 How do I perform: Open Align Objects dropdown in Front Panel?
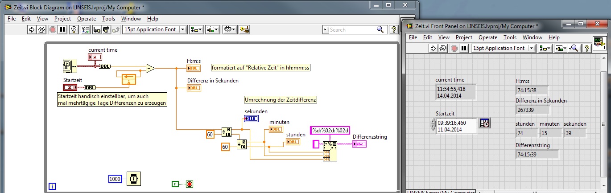(545, 48)
